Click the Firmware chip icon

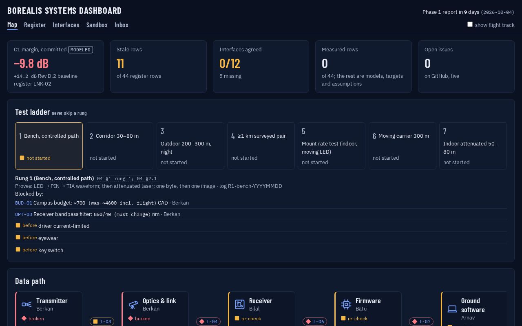346,304
